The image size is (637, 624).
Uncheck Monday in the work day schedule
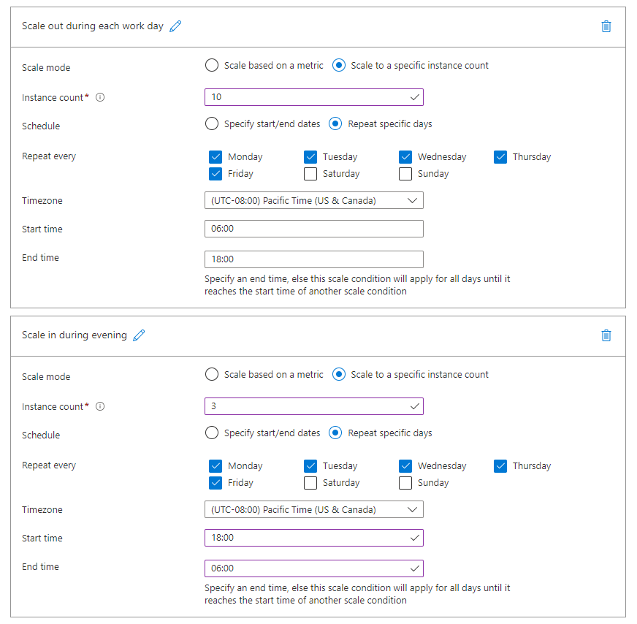tap(215, 157)
